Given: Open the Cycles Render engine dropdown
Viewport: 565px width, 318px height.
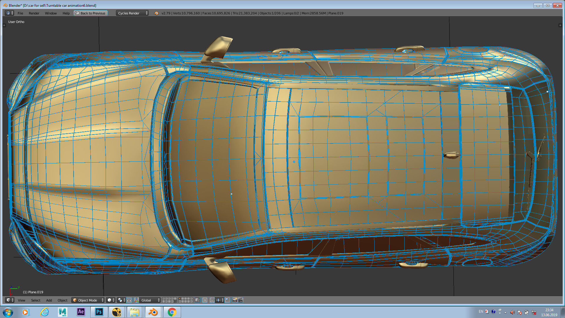Looking at the screenshot, I should coord(132,13).
